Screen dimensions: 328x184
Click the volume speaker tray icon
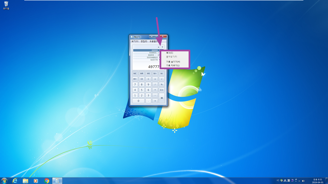[x=303, y=181]
